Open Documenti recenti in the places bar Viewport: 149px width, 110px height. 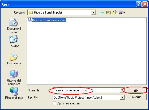[x=14, y=26]
